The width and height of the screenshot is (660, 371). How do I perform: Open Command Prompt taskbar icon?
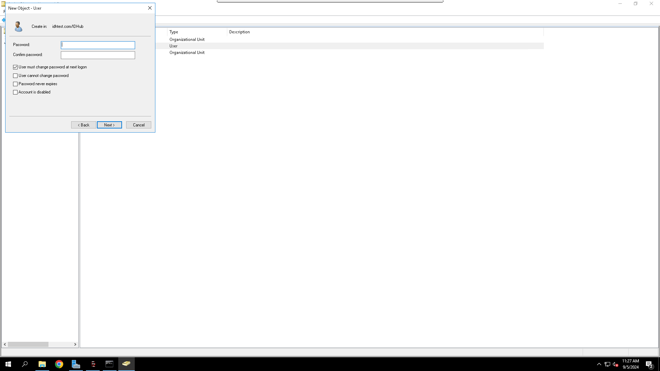pyautogui.click(x=109, y=364)
